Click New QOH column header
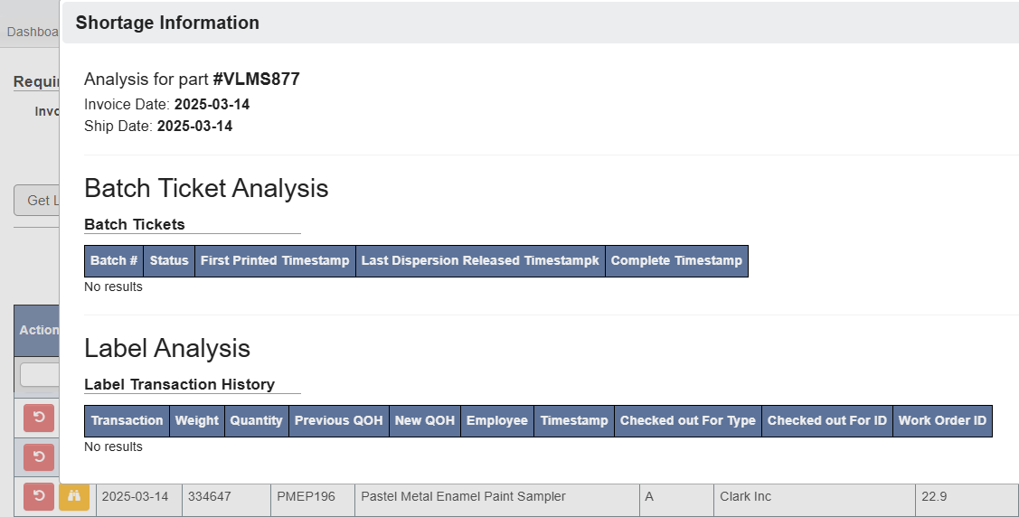 425,421
